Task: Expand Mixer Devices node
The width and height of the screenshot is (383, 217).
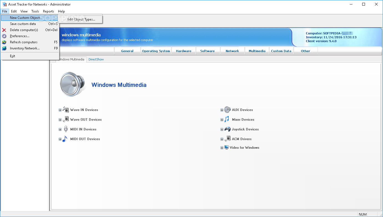Action: (222, 120)
